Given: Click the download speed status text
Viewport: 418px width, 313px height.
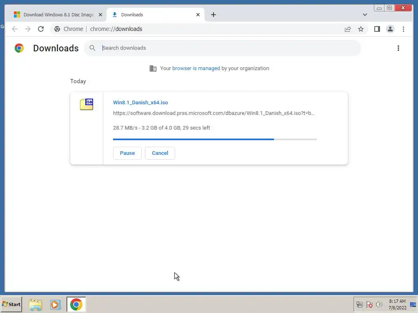Looking at the screenshot, I should pyautogui.click(x=162, y=128).
